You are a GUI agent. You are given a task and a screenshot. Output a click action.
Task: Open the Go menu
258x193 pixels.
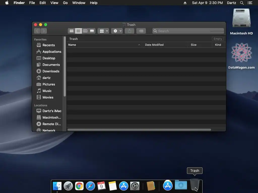65,3
